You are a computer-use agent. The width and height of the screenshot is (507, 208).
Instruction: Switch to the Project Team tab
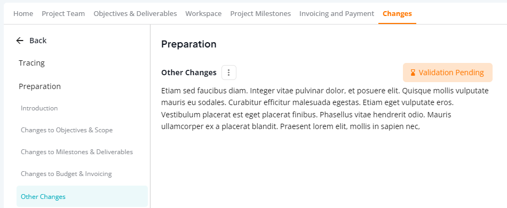click(x=64, y=13)
